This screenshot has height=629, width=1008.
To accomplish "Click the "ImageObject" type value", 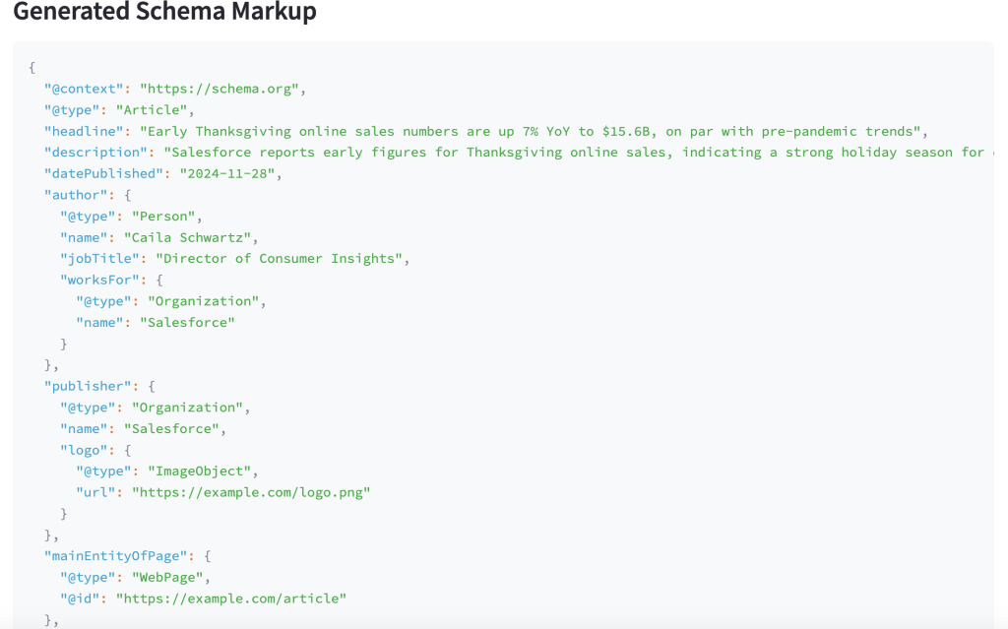I will tap(203, 471).
